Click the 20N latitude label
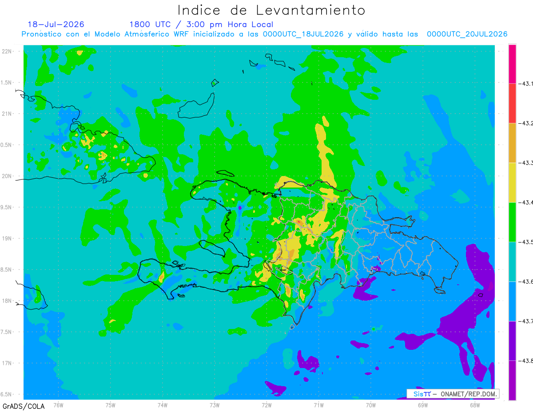533x411 pixels. 7,176
